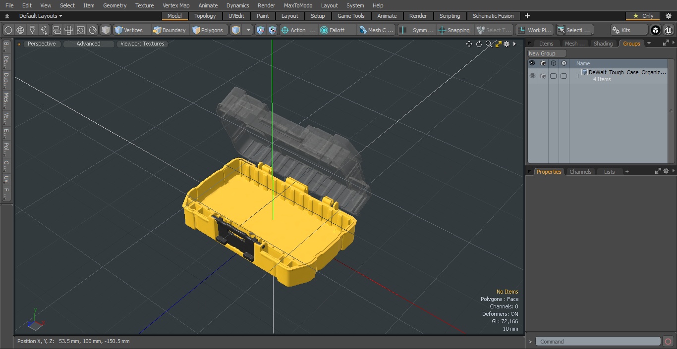Switch to the Game Tools tab
This screenshot has height=349, width=677.
pos(351,16)
